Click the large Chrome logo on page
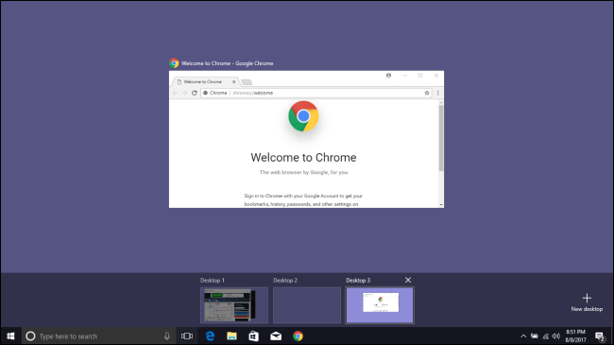This screenshot has height=345, width=614. 303,116
